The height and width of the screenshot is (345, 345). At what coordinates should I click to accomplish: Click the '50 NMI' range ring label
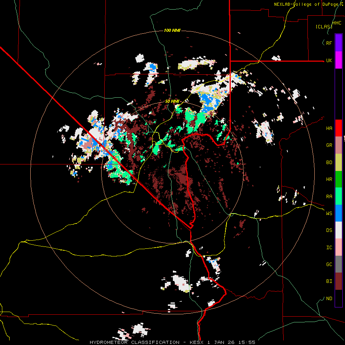[x=172, y=102]
